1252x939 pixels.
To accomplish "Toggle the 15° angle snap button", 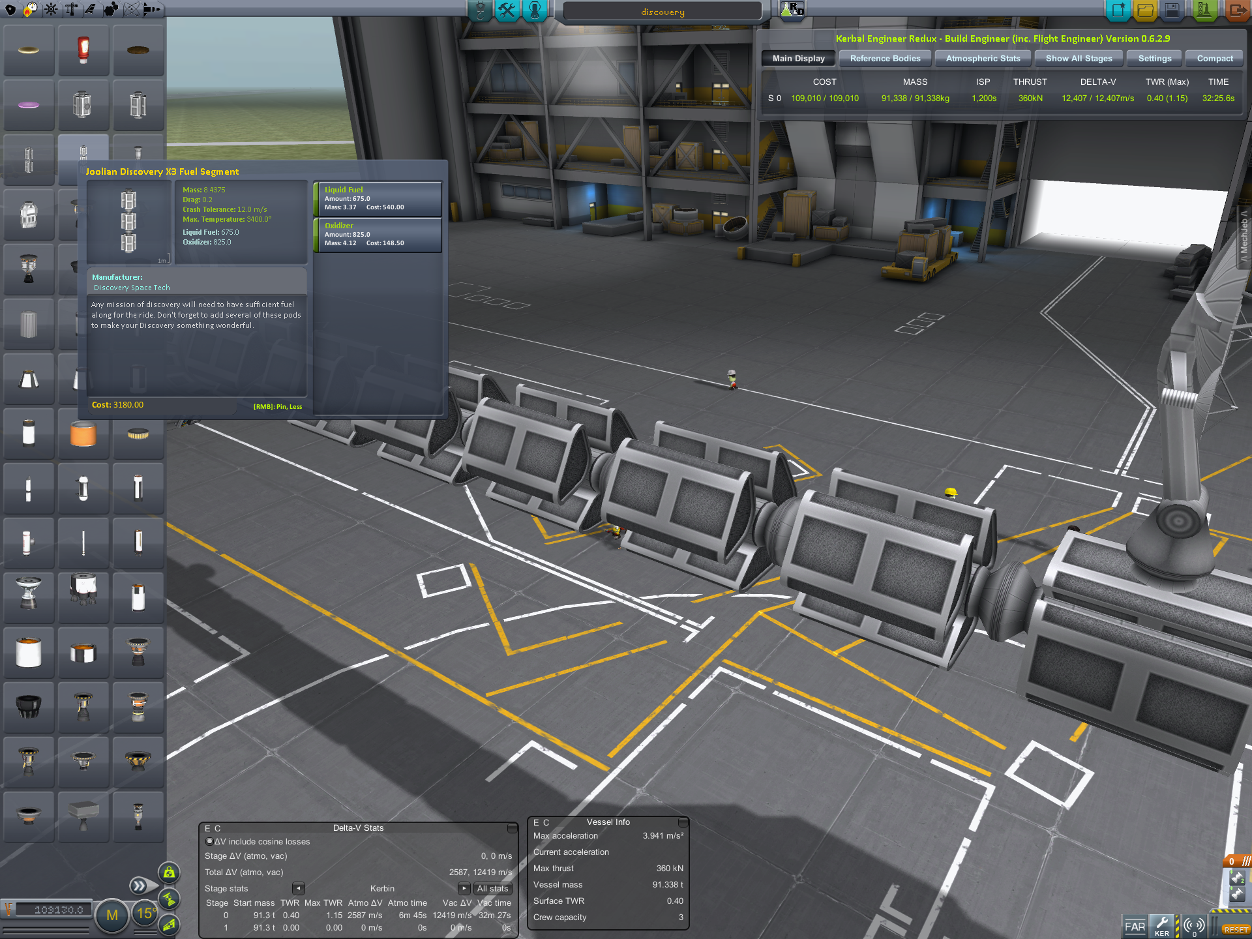I will click(x=145, y=914).
